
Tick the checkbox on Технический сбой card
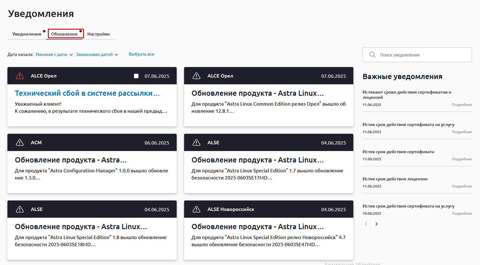click(x=136, y=76)
